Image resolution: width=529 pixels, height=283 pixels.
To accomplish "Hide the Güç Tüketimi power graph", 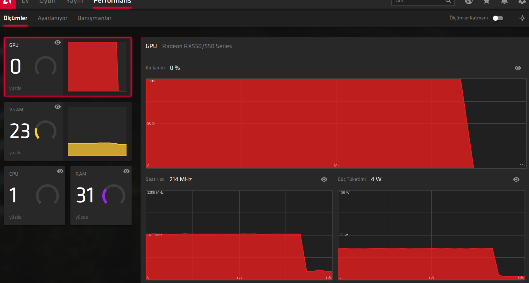I will pyautogui.click(x=516, y=179).
